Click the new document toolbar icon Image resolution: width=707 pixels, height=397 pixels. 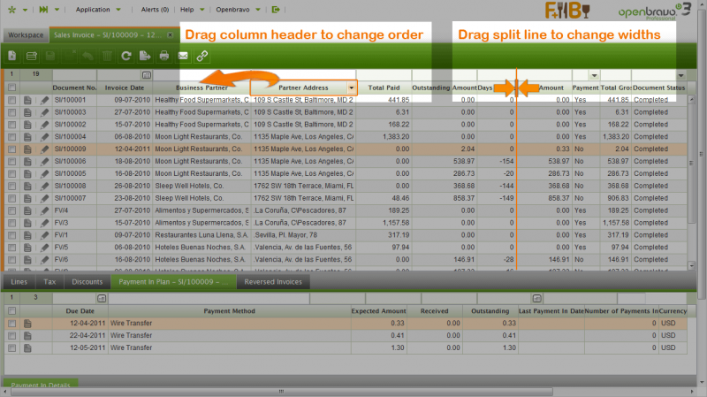[x=11, y=56]
